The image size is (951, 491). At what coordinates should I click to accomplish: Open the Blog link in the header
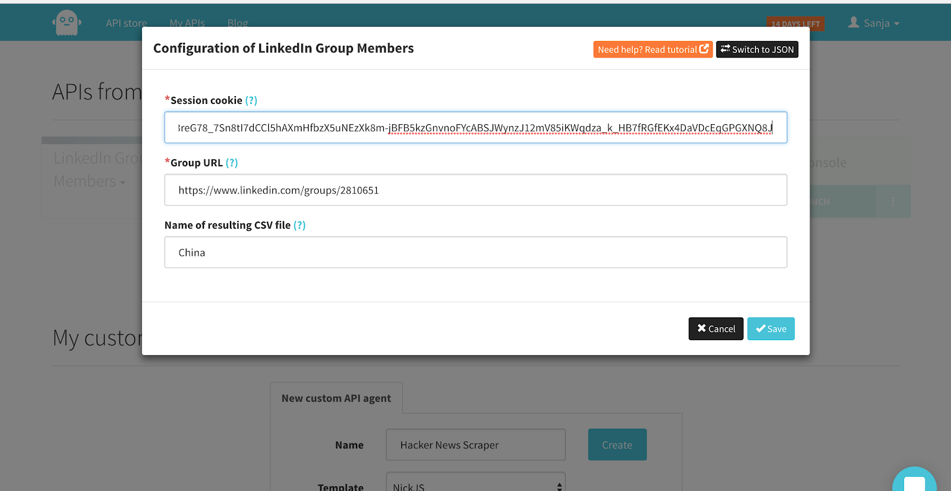pyautogui.click(x=238, y=23)
